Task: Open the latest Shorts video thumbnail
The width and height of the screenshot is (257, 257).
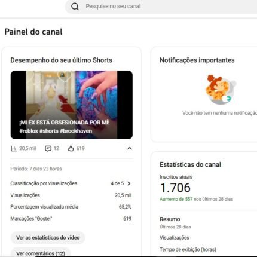Action: (72, 105)
